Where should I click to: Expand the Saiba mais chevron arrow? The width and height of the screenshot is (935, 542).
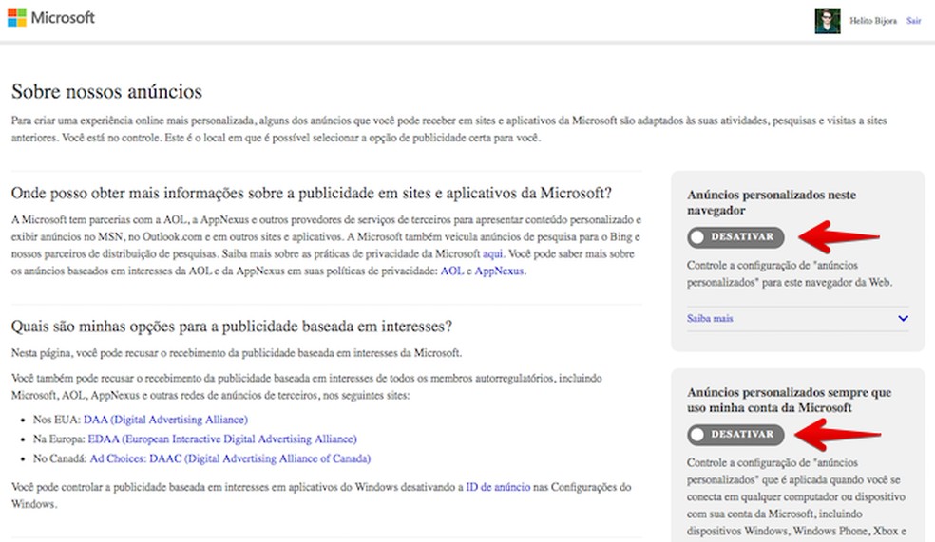pos(903,319)
